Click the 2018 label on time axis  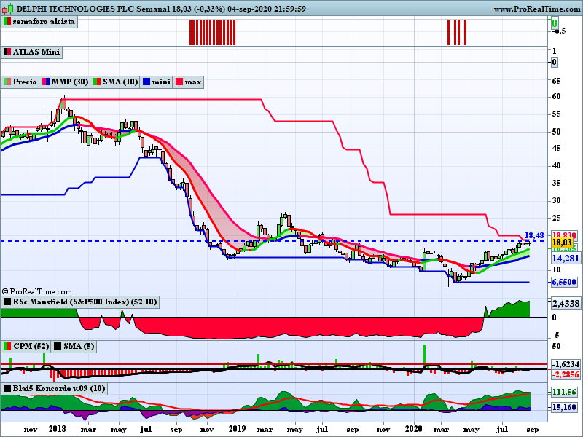[x=58, y=429]
